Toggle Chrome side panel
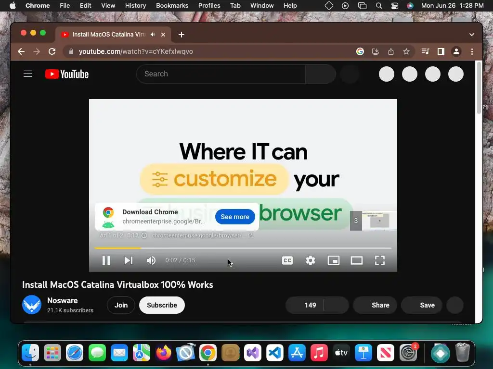Image resolution: width=493 pixels, height=369 pixels. 441,51
